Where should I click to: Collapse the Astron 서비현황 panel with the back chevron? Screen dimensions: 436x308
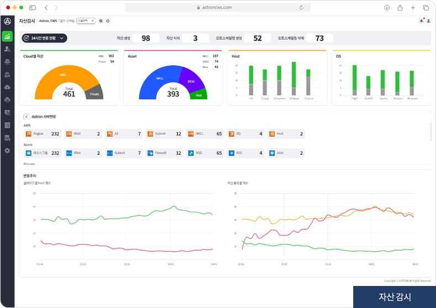[x=26, y=117]
